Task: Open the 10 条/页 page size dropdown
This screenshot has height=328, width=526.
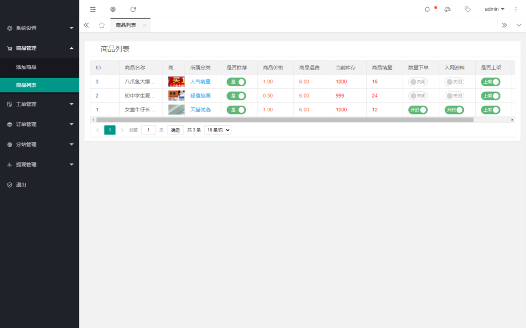Action: point(218,130)
